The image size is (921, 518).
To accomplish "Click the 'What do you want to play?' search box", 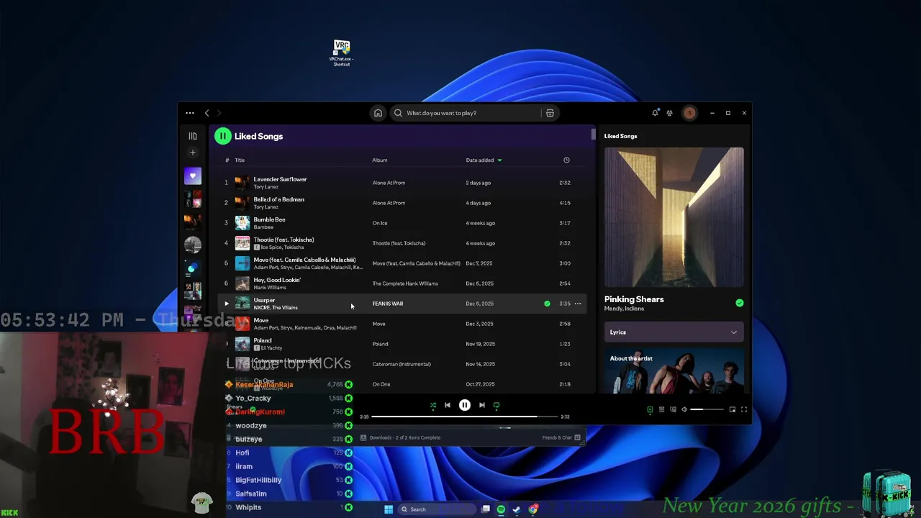I will (466, 113).
